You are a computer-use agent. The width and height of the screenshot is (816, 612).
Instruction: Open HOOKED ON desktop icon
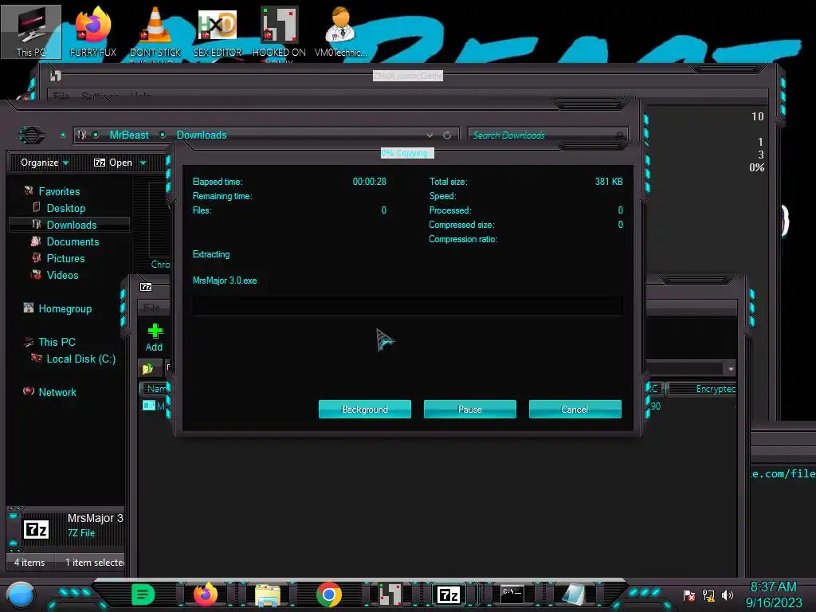(x=279, y=32)
